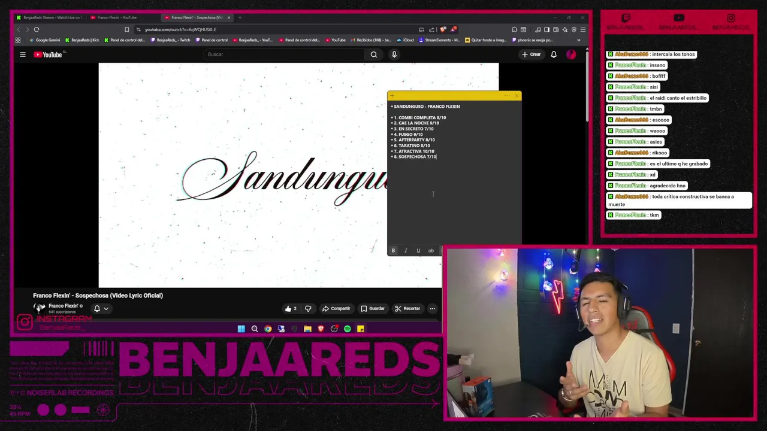Open Brave Rewards triangle icon
This screenshot has width=767, height=431.
(454, 29)
